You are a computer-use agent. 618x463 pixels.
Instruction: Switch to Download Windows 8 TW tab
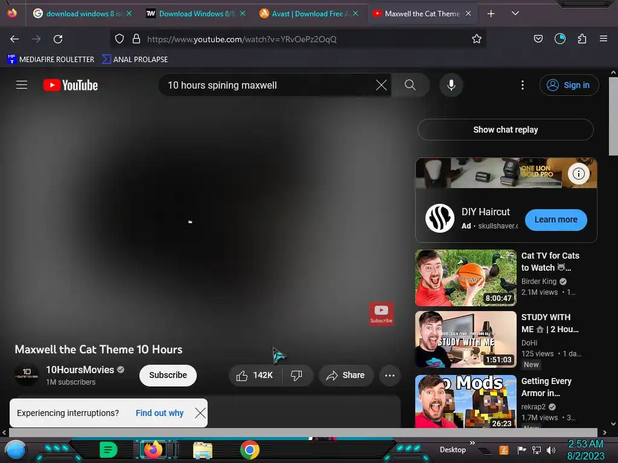[x=195, y=14]
